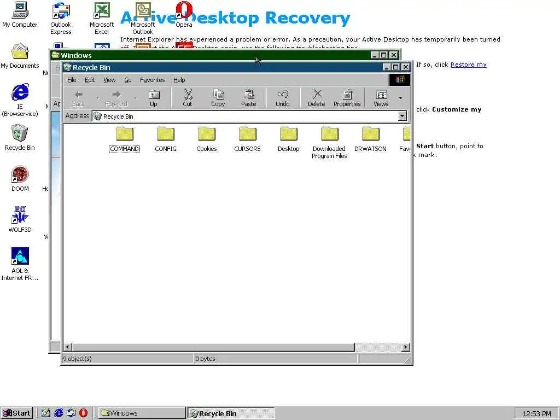Open the Forward history dropdown arrow
Image resolution: width=560 pixels, height=420 pixels.
[x=136, y=98]
